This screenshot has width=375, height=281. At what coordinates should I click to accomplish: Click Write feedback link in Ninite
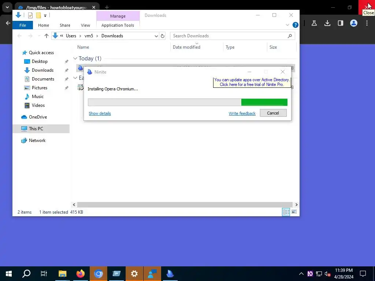coord(242,113)
